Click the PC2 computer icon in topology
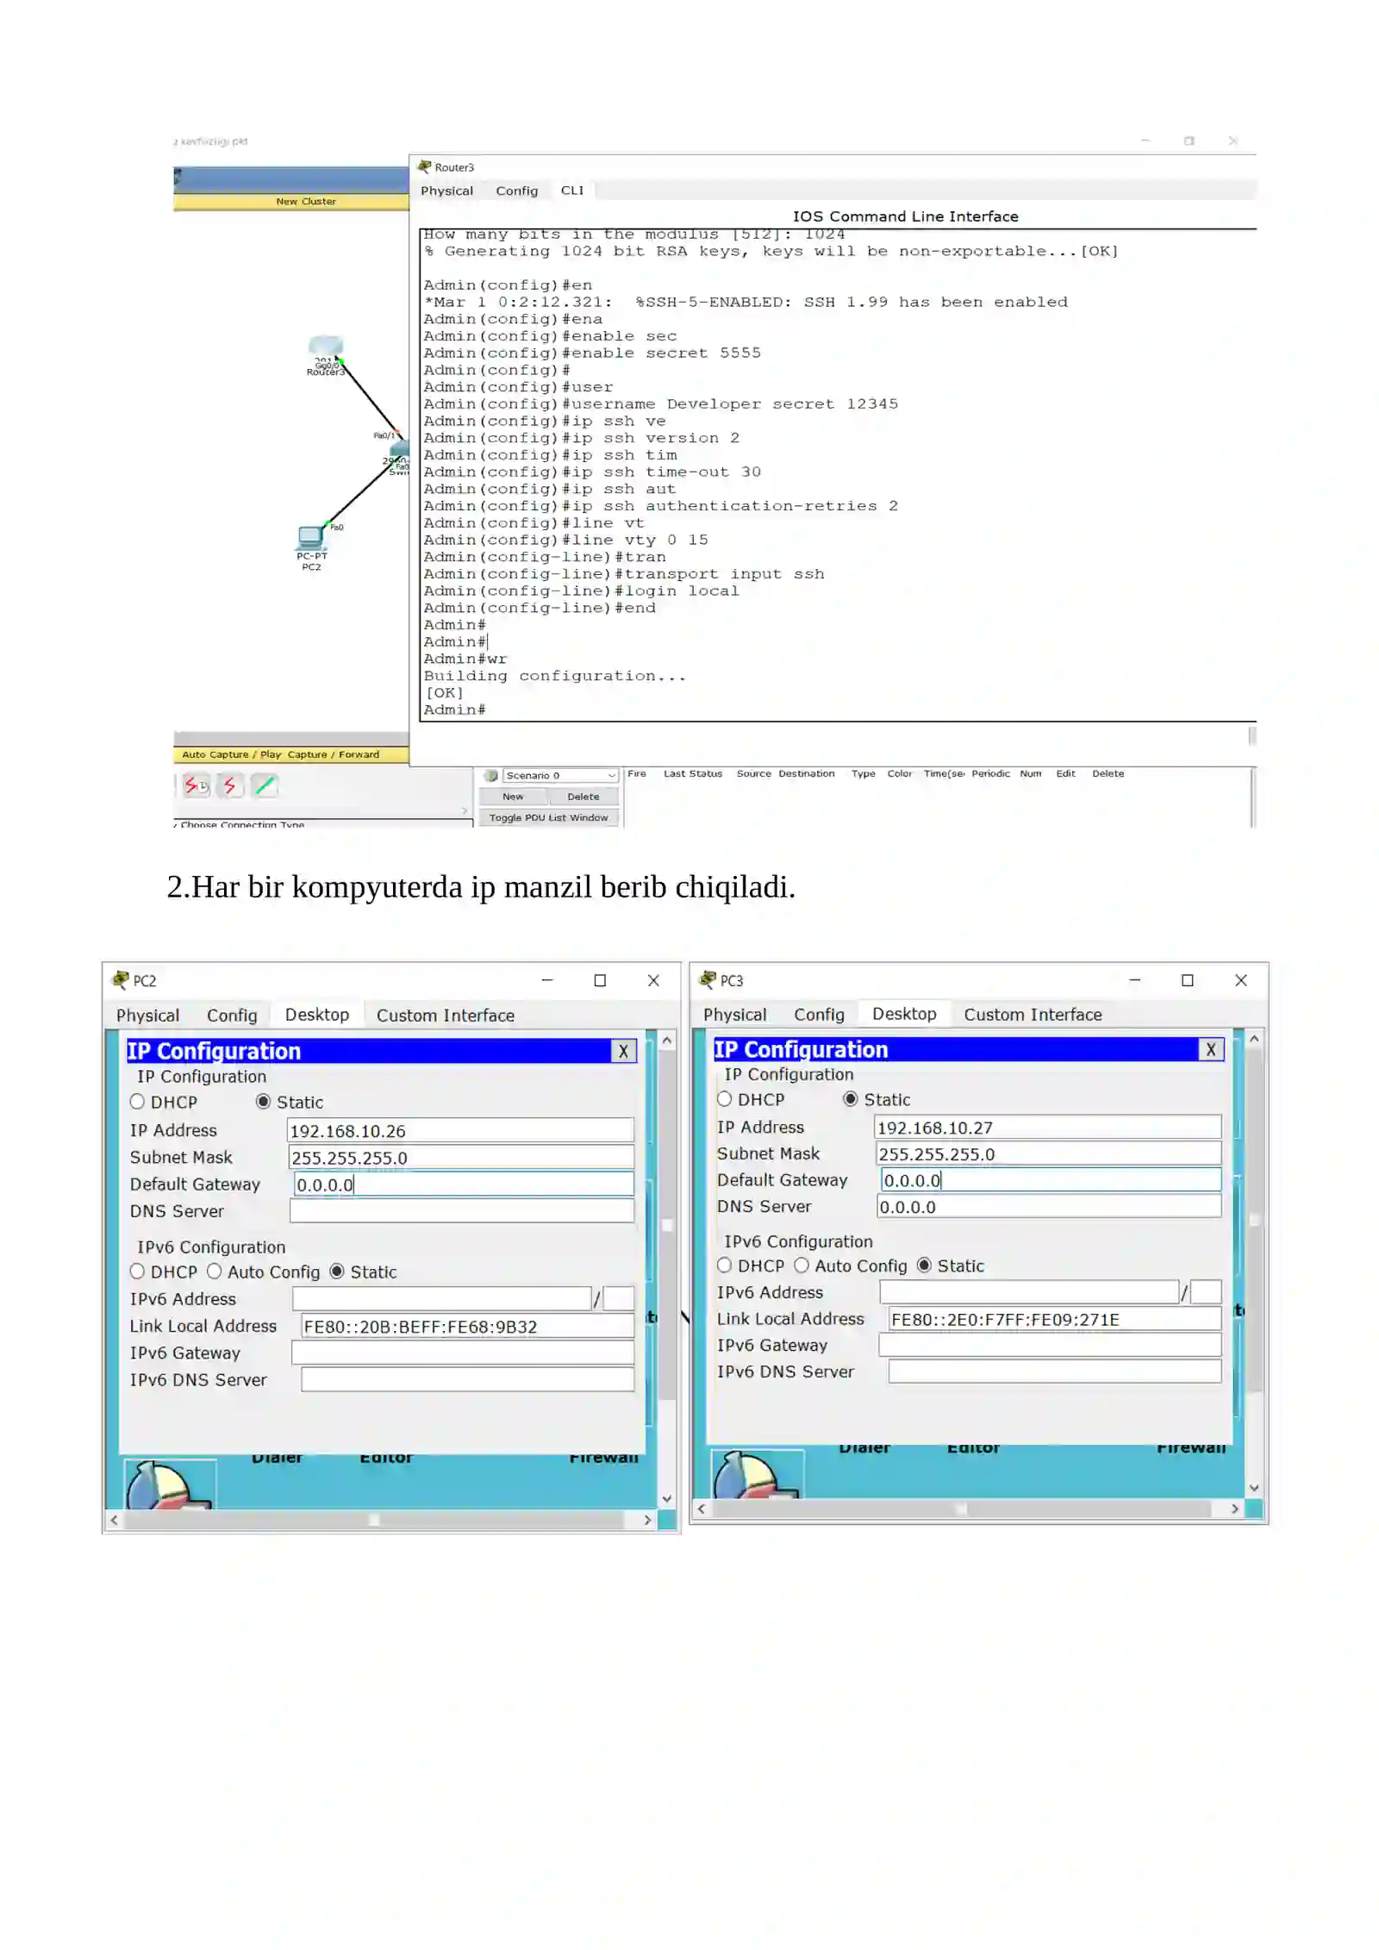 point(311,537)
